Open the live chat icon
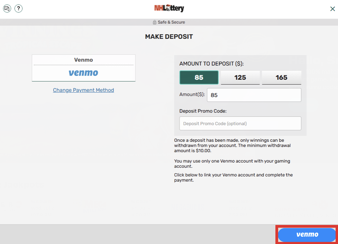 point(7,9)
